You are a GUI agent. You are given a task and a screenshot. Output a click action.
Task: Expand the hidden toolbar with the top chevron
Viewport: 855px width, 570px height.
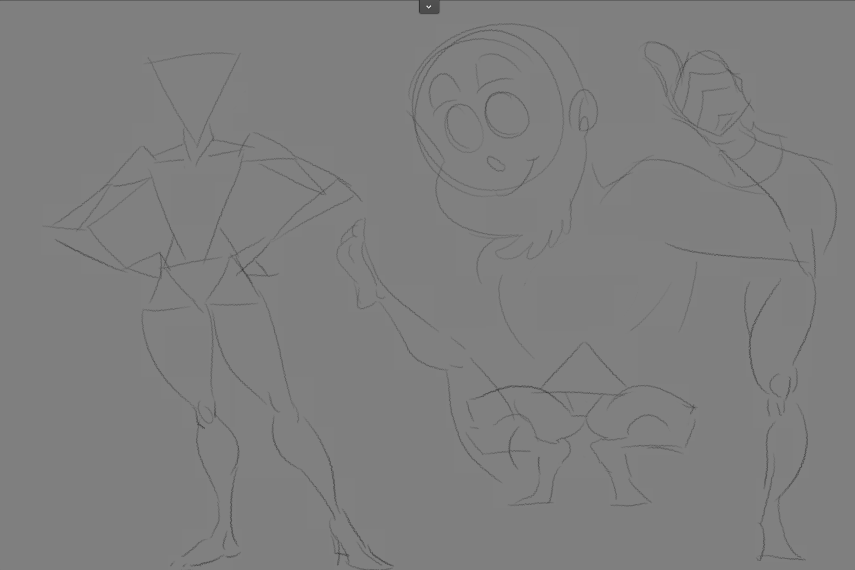click(429, 7)
